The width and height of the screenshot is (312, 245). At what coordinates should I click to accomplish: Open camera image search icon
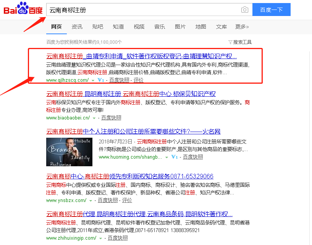coord(244,10)
